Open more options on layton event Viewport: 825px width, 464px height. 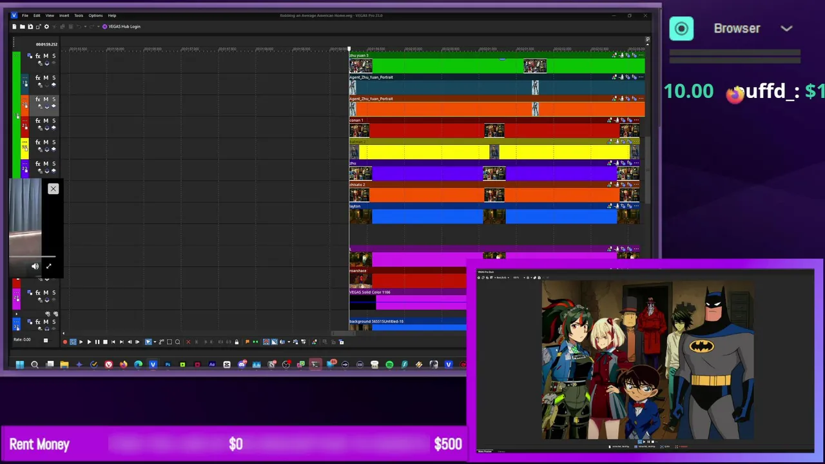(x=636, y=206)
